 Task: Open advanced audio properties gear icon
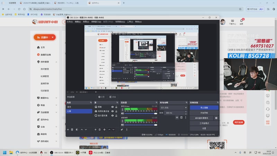tap(122, 130)
